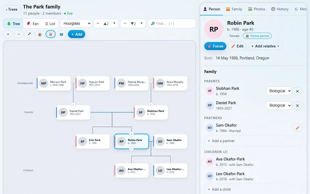Select Nora Murphy card in tree

point(170,83)
